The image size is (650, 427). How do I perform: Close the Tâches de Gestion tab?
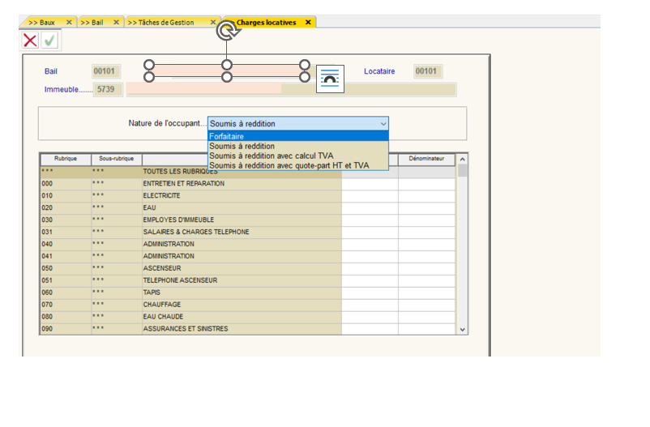(213, 23)
